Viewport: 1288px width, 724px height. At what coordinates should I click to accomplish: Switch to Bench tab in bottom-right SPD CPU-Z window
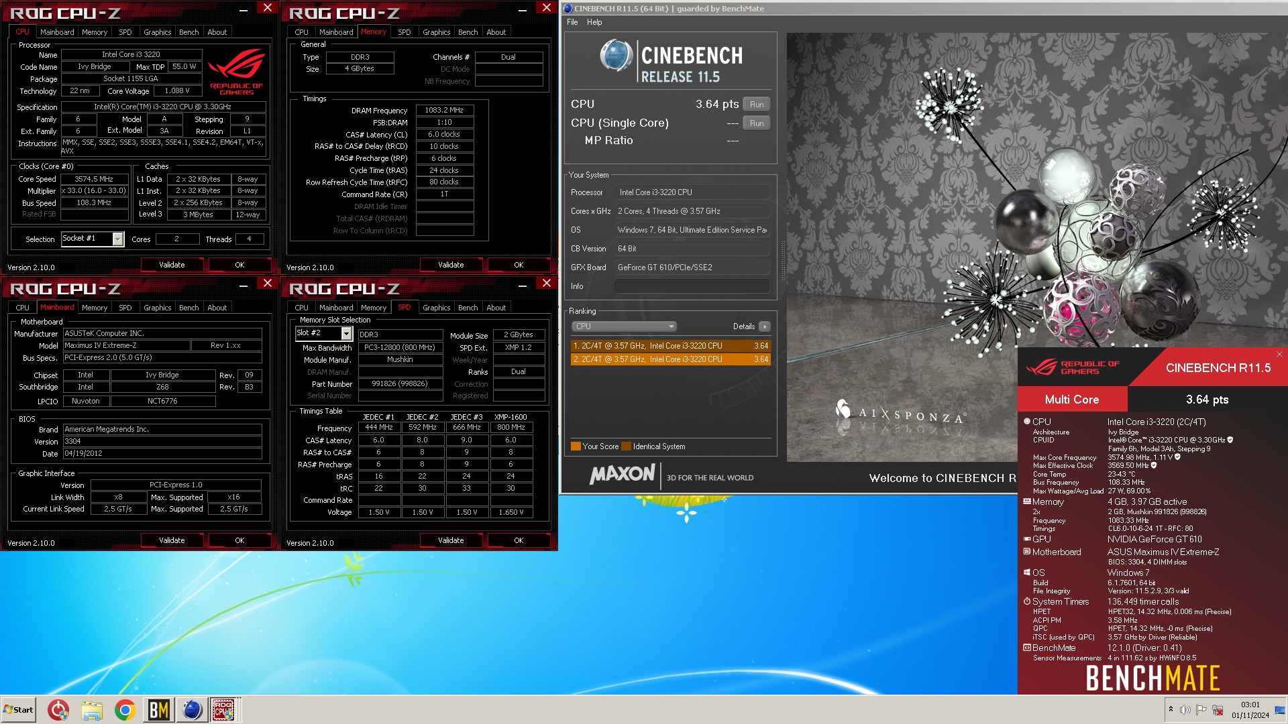[468, 308]
